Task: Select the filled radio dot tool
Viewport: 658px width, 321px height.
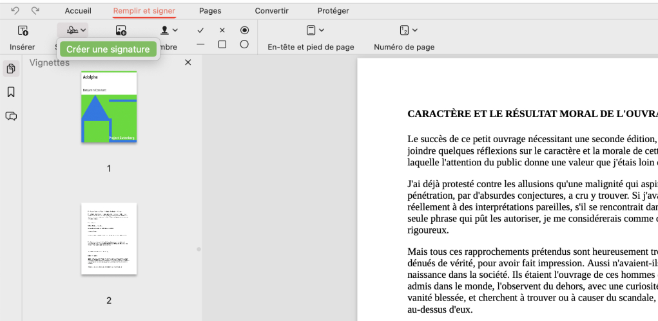Action: [244, 30]
